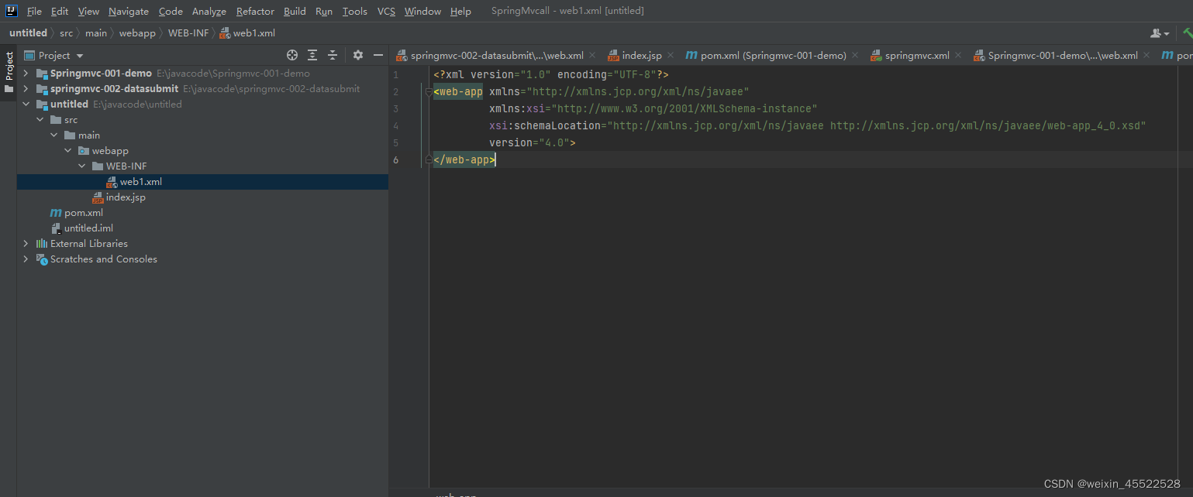Viewport: 1193px width, 497px height.
Task: Open the File menu
Action: 34,11
